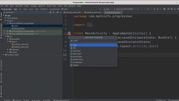Viewport: 179px width, 101px height.
Task: Toggle the Structure side tab
Action: tap(1, 65)
